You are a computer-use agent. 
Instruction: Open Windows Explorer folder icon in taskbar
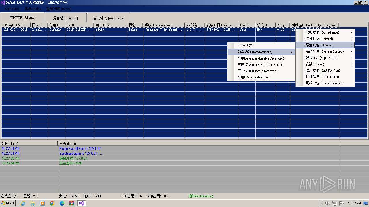click(33, 203)
